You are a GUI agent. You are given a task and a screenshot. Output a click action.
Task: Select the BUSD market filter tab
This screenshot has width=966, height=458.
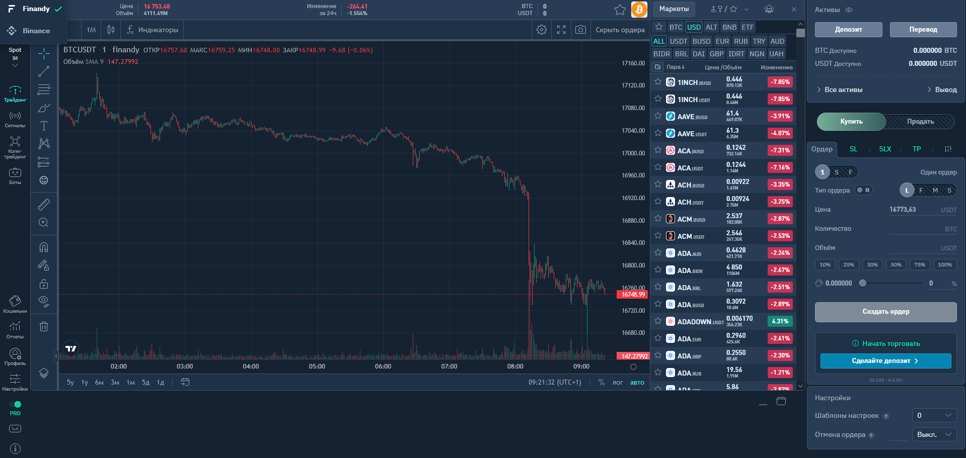click(x=701, y=41)
